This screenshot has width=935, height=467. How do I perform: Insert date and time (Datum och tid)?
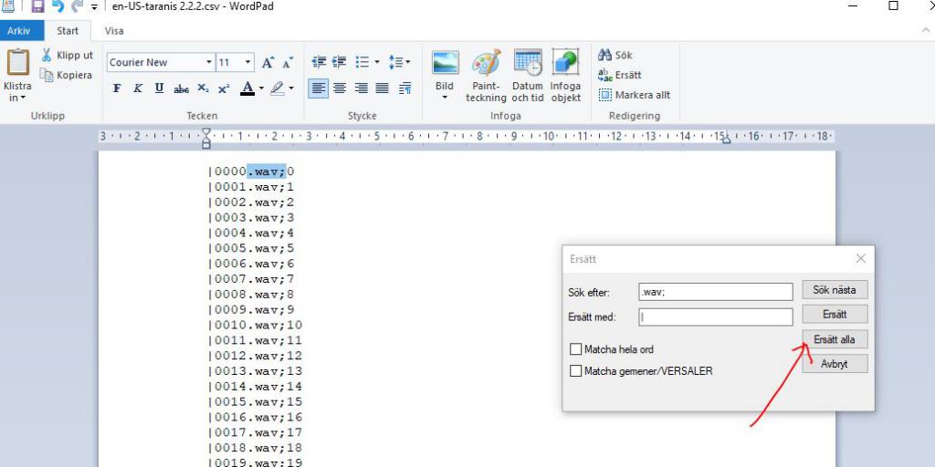[x=528, y=75]
